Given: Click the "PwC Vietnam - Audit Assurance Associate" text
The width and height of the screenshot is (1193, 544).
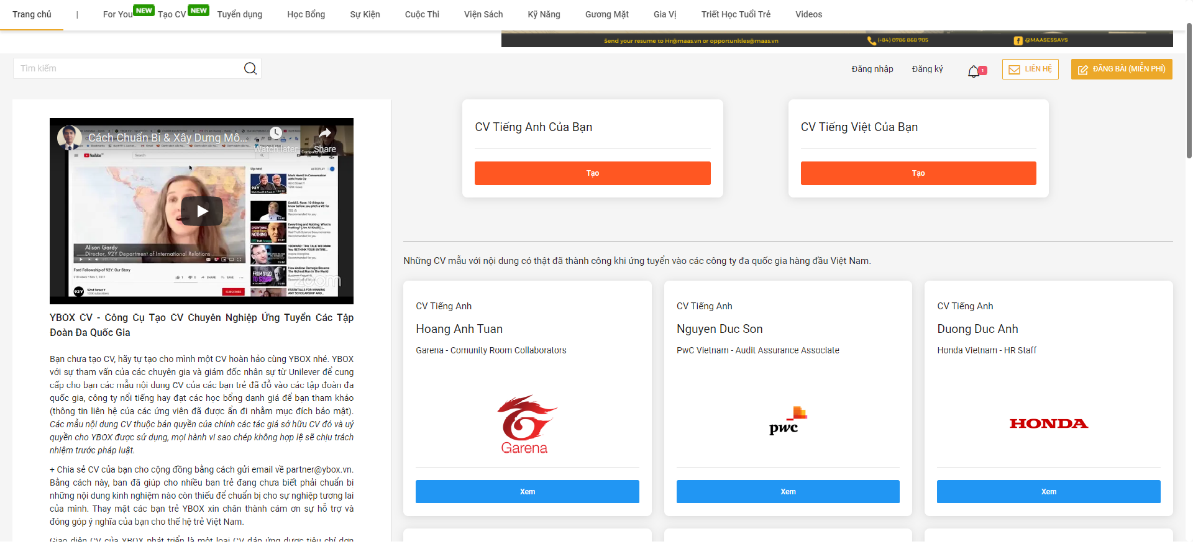Looking at the screenshot, I should click(x=757, y=350).
